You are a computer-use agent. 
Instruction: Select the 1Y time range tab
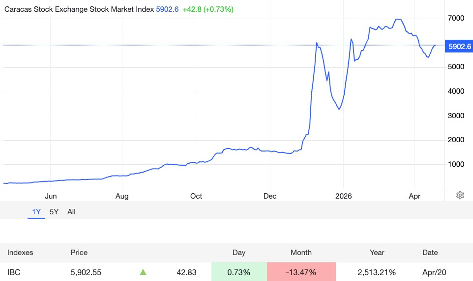(36, 212)
